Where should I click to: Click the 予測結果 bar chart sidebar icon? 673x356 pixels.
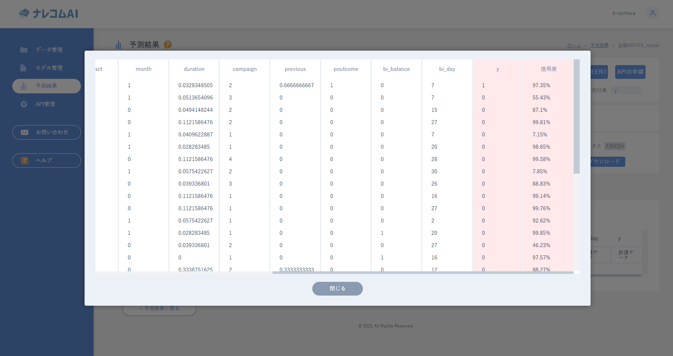tap(23, 86)
